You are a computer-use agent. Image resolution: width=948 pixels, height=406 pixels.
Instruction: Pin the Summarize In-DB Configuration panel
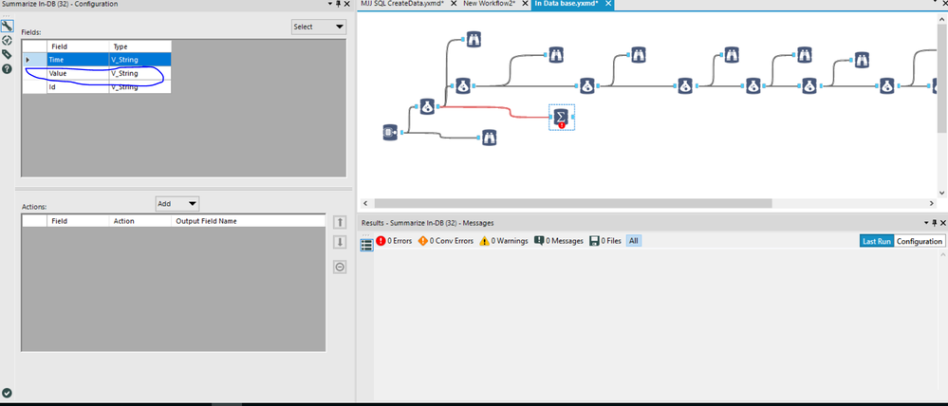point(338,4)
